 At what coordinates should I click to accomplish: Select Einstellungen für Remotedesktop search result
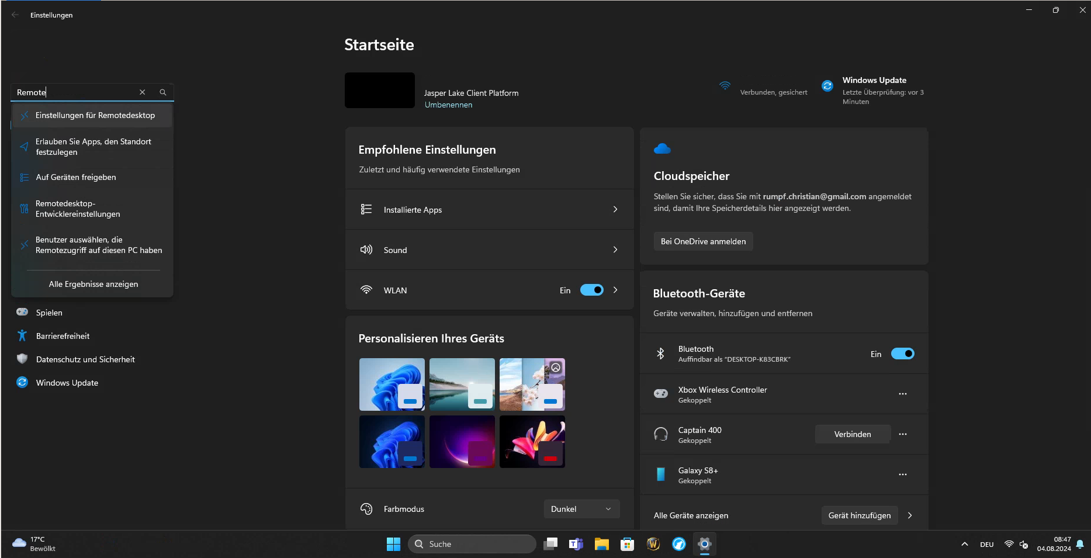coord(95,116)
